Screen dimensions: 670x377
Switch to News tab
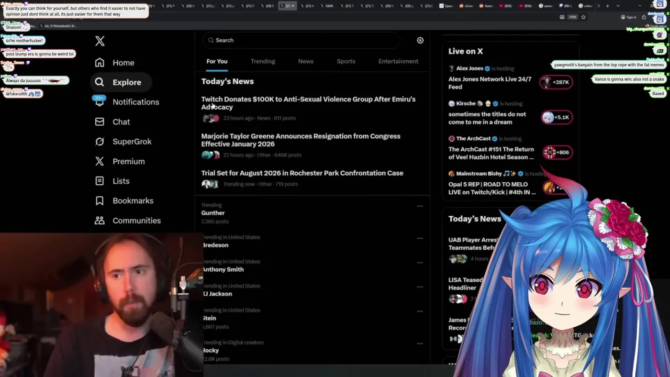point(306,61)
